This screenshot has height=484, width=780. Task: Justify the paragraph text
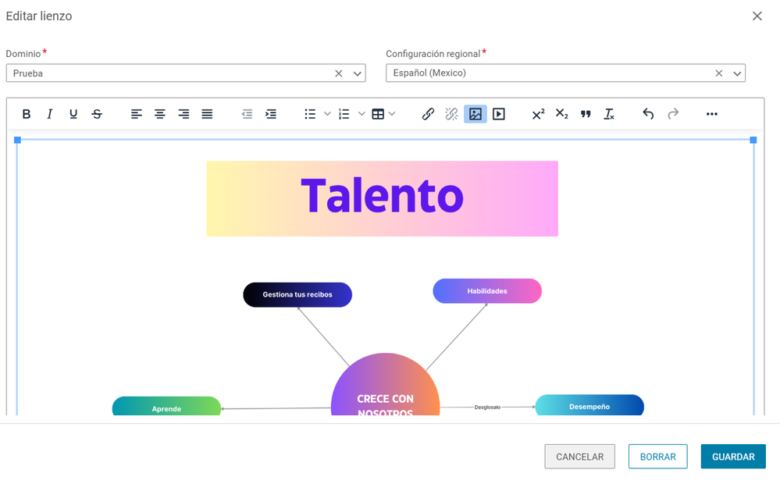(x=207, y=114)
